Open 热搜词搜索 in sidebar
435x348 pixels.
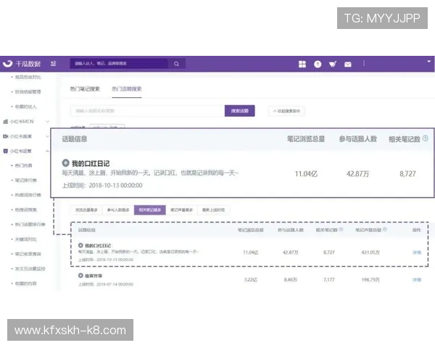(26, 210)
